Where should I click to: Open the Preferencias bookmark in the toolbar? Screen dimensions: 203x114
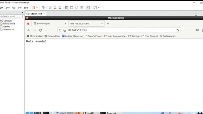pyautogui.click(x=168, y=36)
